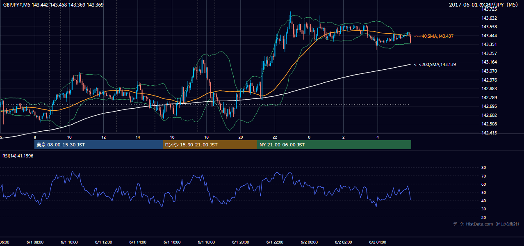Click the orange 40 SMA label 143.437
Screen dimensions: 524x246
[434, 36]
